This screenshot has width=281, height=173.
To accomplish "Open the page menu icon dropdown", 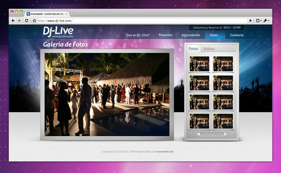I will (259, 21).
